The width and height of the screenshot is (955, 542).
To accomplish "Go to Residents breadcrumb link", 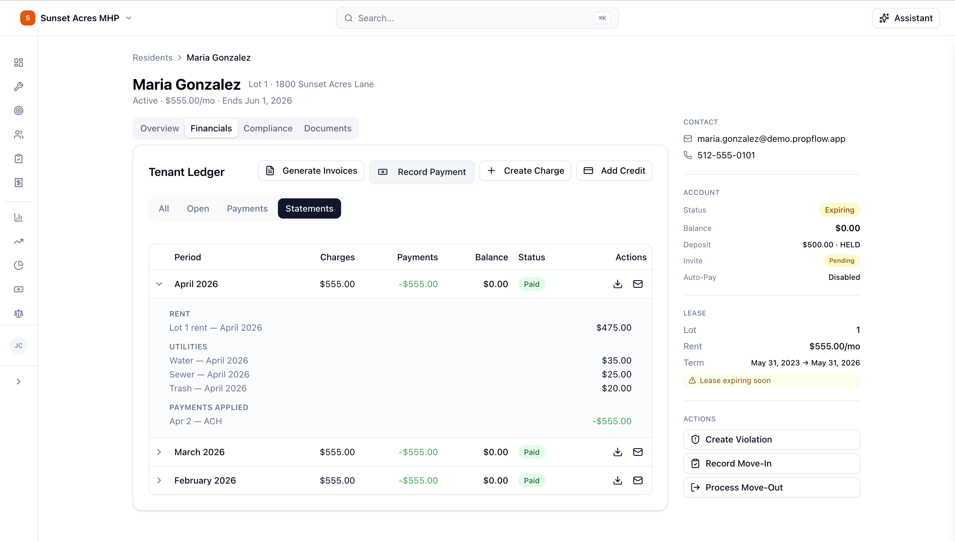I will coord(153,57).
